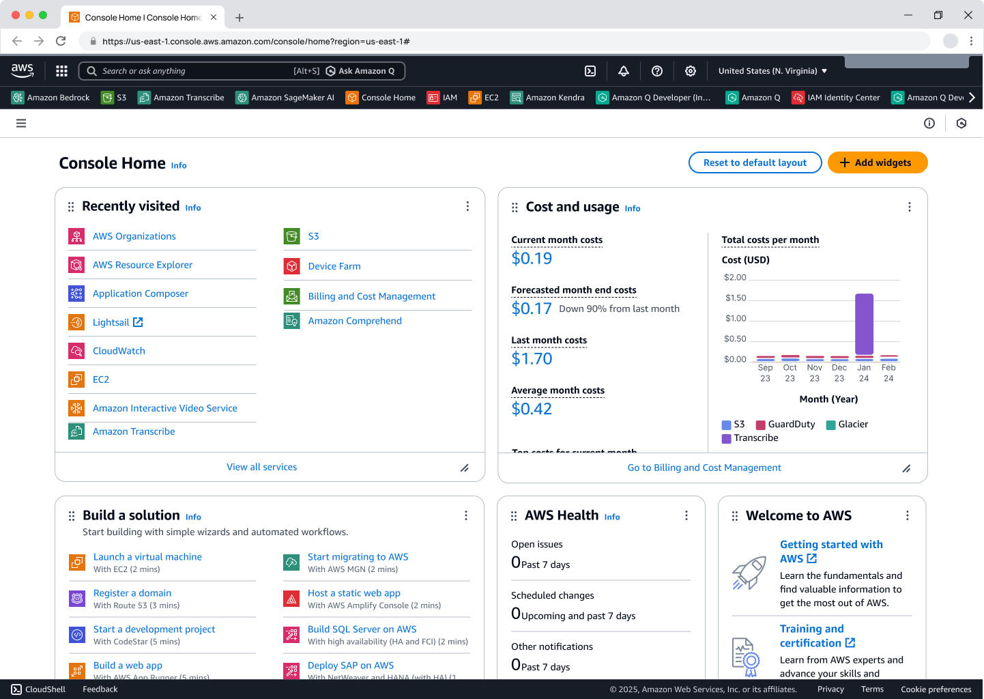Click the Amazon Comprehend icon
Screen dimensions: 984x699
tap(292, 321)
